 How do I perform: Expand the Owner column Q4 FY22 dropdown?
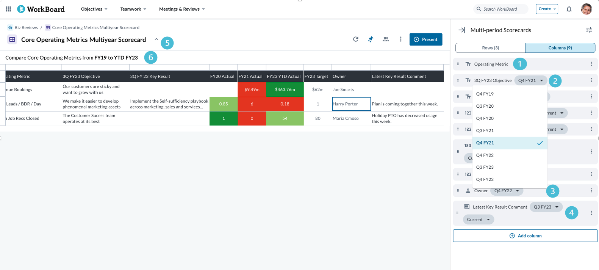point(507,191)
